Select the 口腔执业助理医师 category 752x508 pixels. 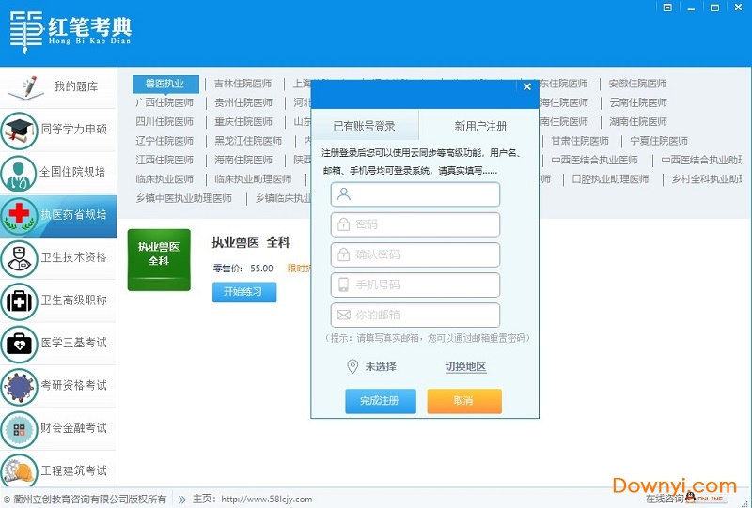(x=610, y=179)
